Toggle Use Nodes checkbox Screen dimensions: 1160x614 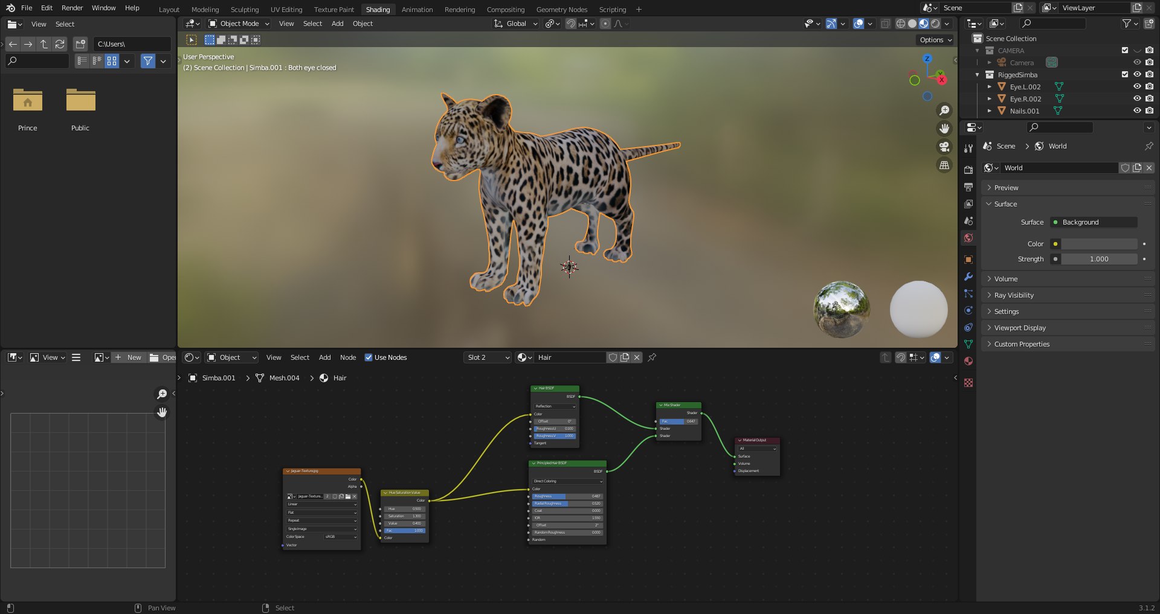[x=369, y=357]
